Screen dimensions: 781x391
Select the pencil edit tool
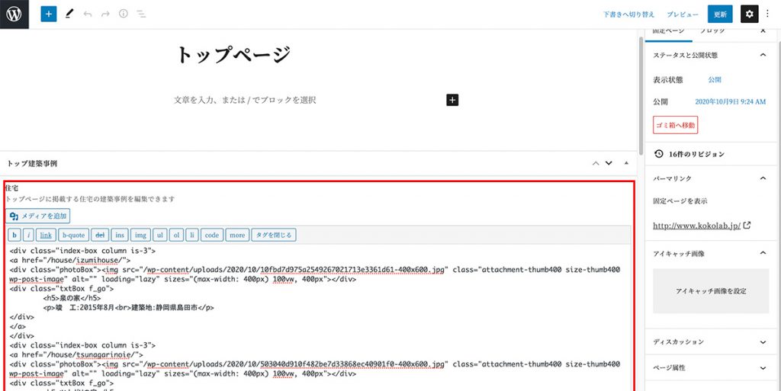69,14
